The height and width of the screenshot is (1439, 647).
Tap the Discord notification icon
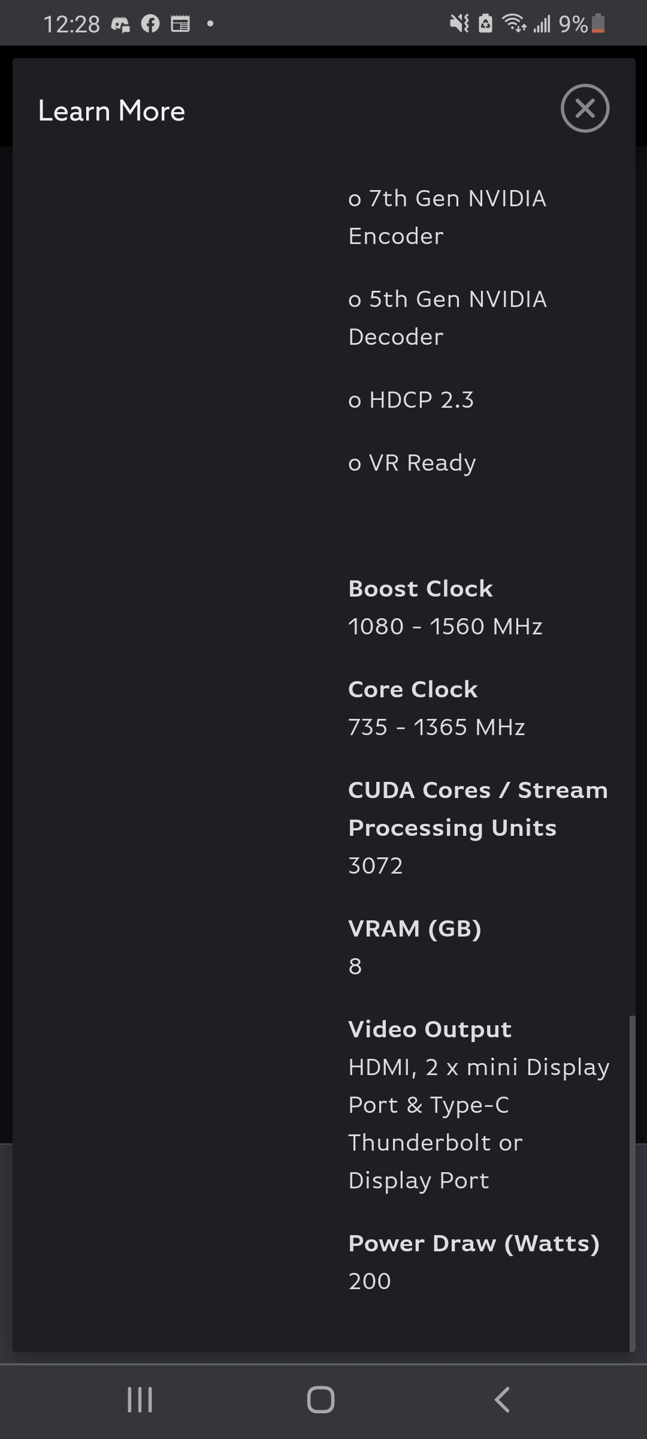pyautogui.click(x=120, y=24)
